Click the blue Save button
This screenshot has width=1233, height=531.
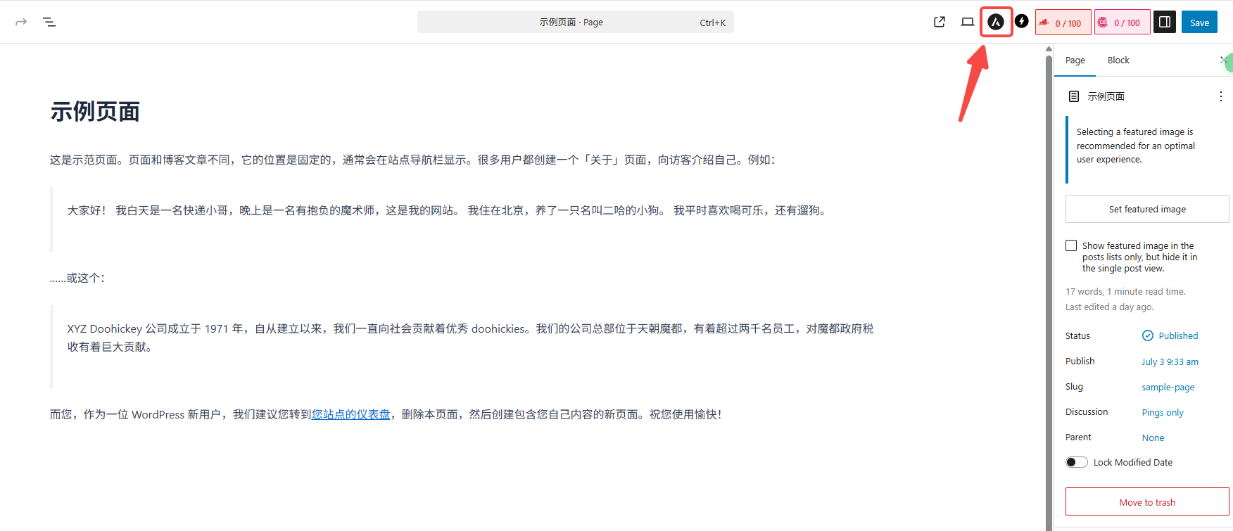(x=1199, y=23)
